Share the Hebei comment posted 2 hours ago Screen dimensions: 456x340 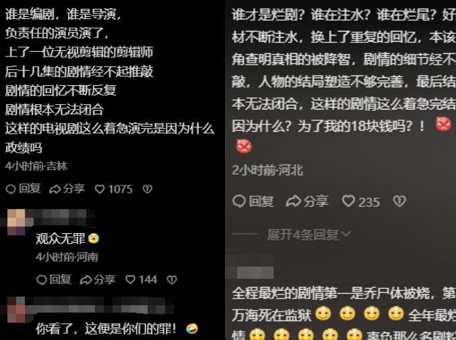pyautogui.click(x=307, y=202)
